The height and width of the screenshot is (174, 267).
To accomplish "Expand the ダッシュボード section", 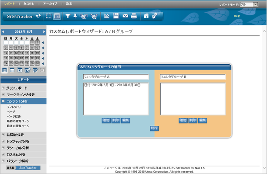I will 3,88.
